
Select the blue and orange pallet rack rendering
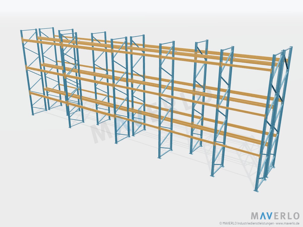tap(157, 109)
